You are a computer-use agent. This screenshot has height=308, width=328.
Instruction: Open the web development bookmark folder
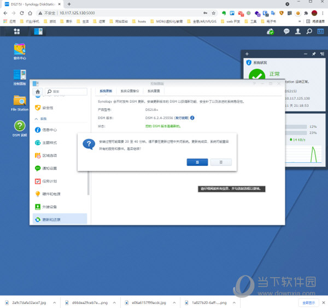(x=231, y=21)
